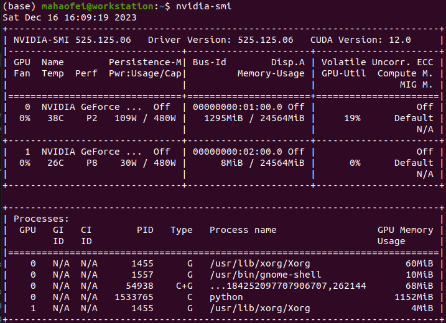Click the 'GPU-Util' header
This screenshot has width=446, height=323.
click(343, 73)
